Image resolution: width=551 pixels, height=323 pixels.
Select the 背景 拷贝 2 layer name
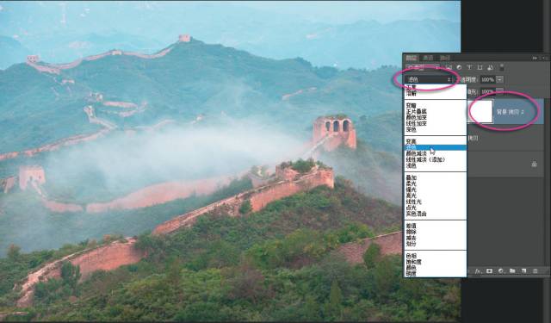click(510, 112)
